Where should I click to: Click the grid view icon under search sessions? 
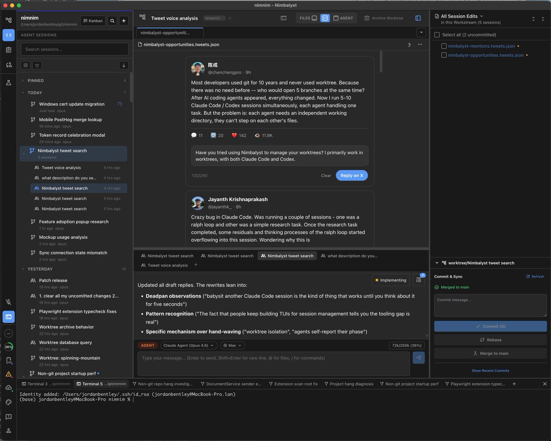26,65
